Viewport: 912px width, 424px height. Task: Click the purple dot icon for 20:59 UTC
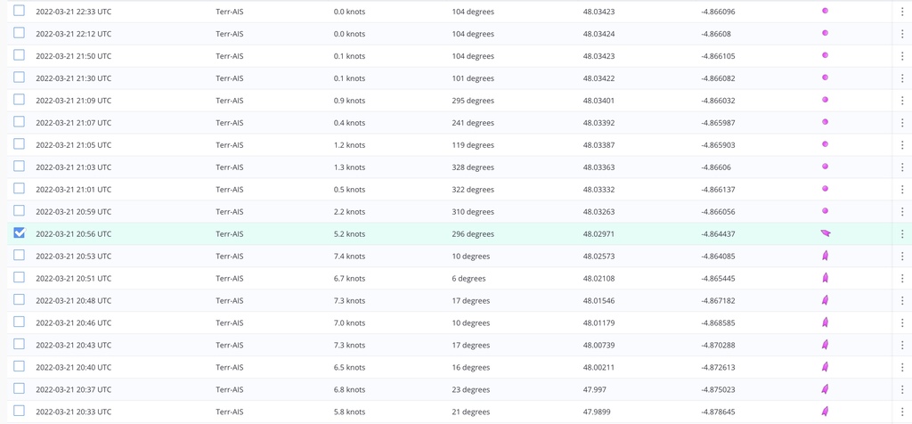[x=825, y=210]
